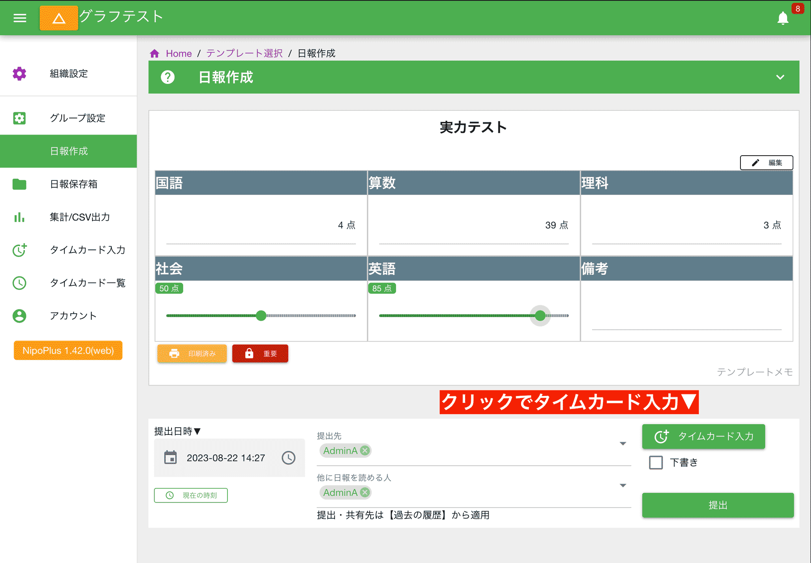The image size is (811, 563).
Task: Click the タイムカード入力 clock-plus icon
Action: 19,250
